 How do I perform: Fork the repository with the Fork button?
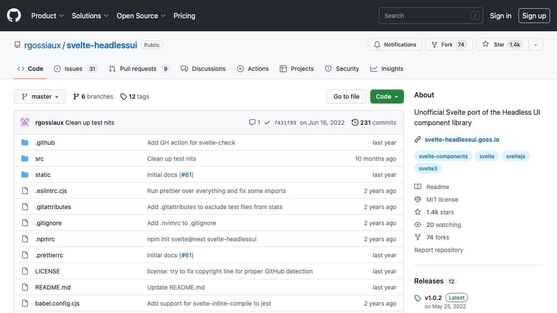tap(449, 44)
